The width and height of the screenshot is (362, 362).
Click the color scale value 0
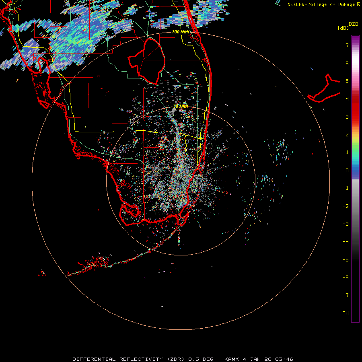click(347, 171)
